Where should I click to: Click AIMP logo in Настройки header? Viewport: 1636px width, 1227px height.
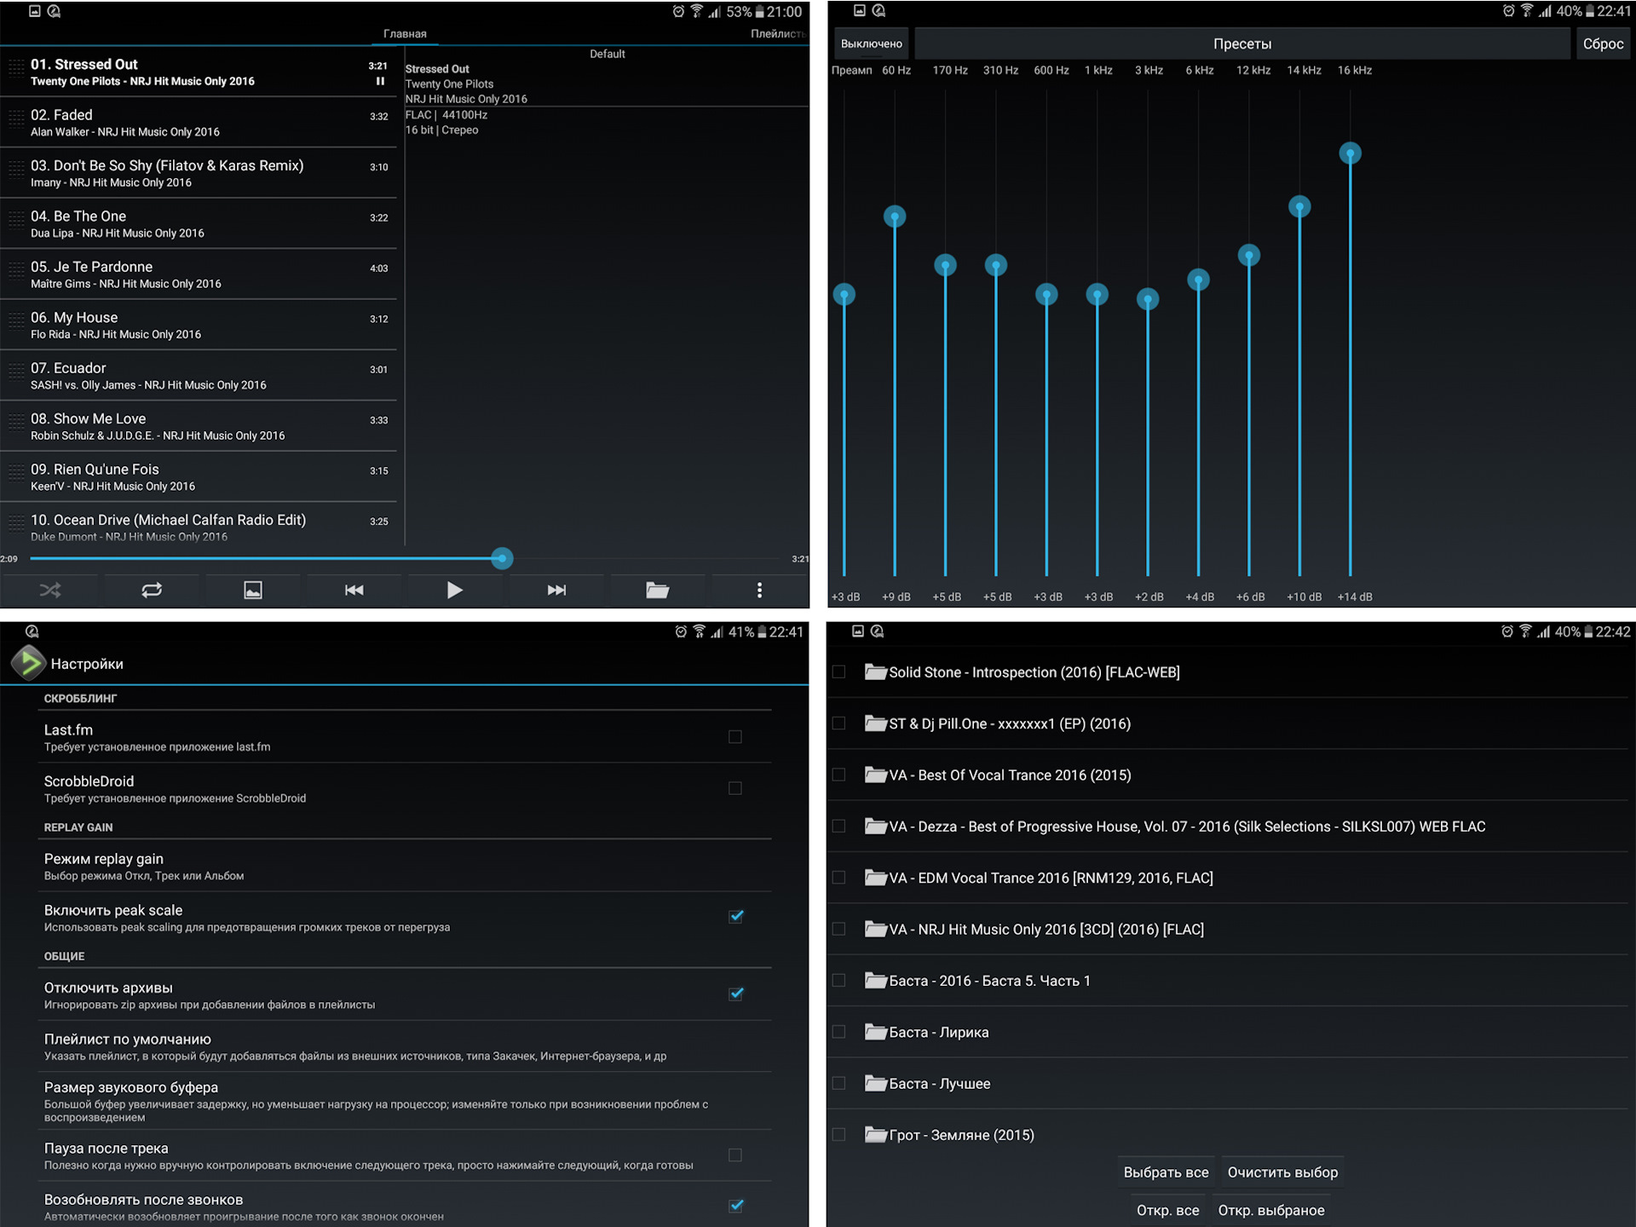click(x=28, y=663)
